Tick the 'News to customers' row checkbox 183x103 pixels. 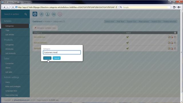point(175,43)
